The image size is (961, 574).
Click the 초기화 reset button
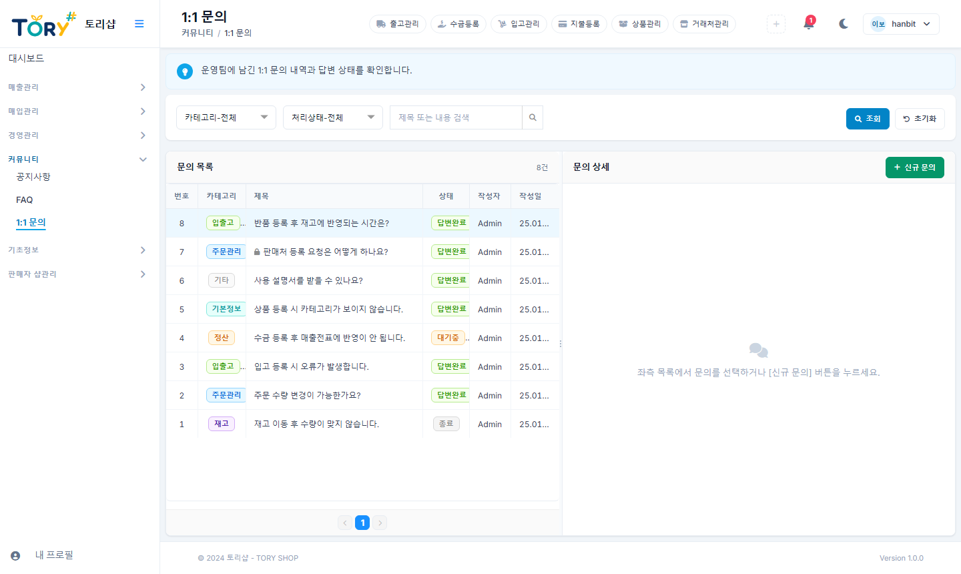(920, 119)
